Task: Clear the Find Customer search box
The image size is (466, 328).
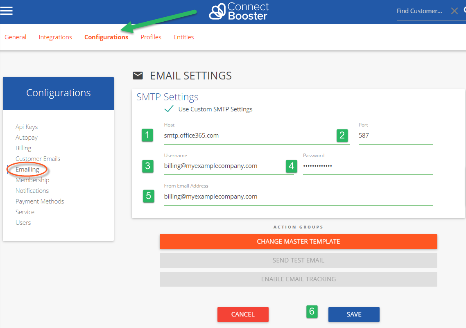Action: coord(454,11)
